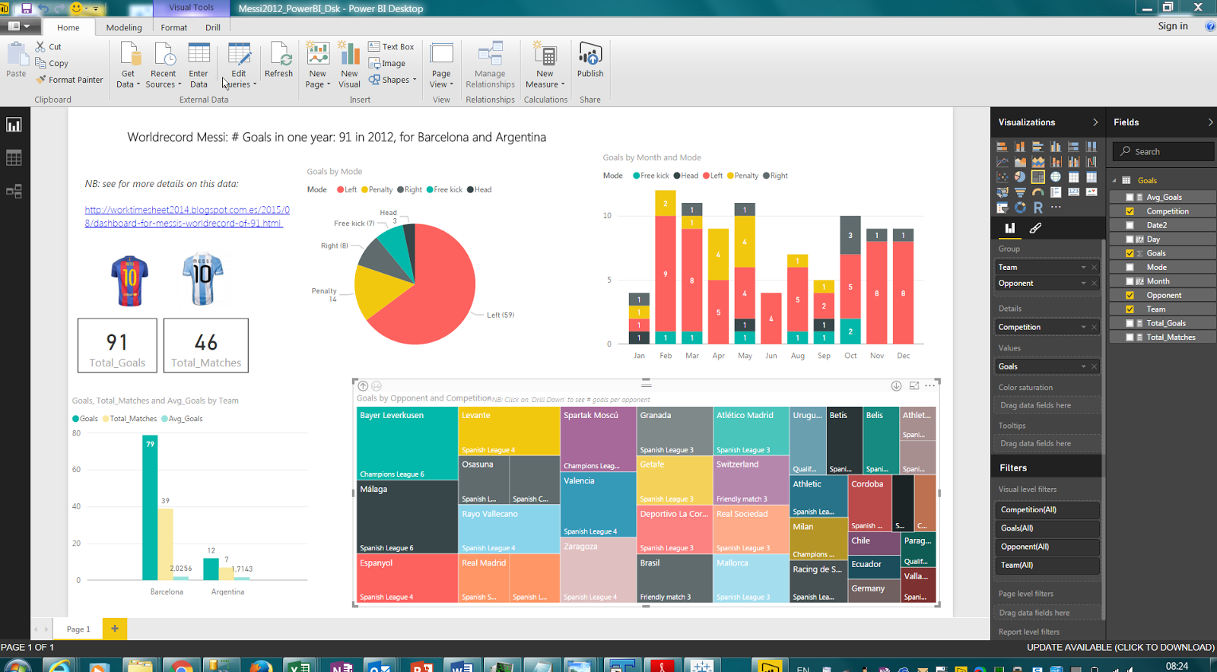The height and width of the screenshot is (672, 1217).
Task: Activate focus mode on treemap visual
Action: (914, 386)
